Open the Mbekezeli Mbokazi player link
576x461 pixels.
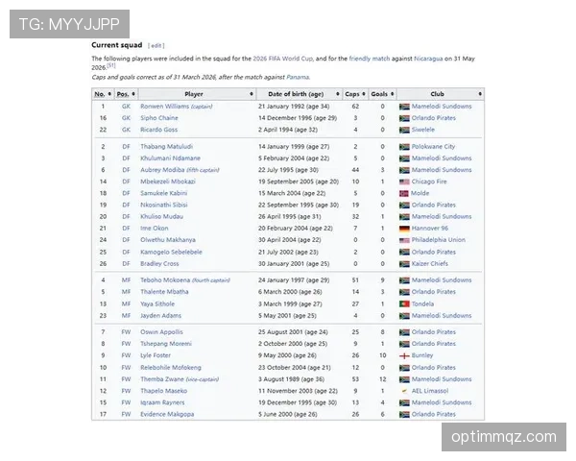coord(168,182)
